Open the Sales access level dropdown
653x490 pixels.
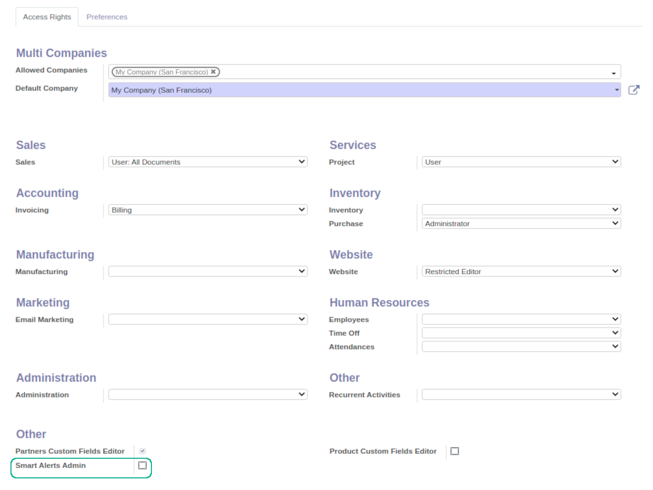[x=208, y=162]
